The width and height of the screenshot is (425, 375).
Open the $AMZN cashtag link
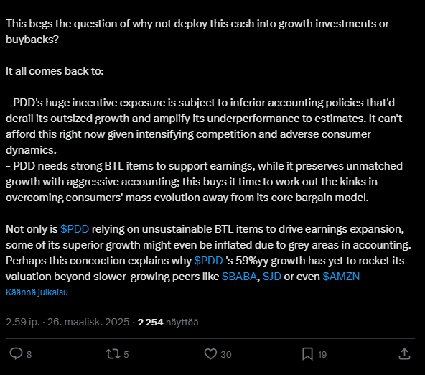coord(341,277)
